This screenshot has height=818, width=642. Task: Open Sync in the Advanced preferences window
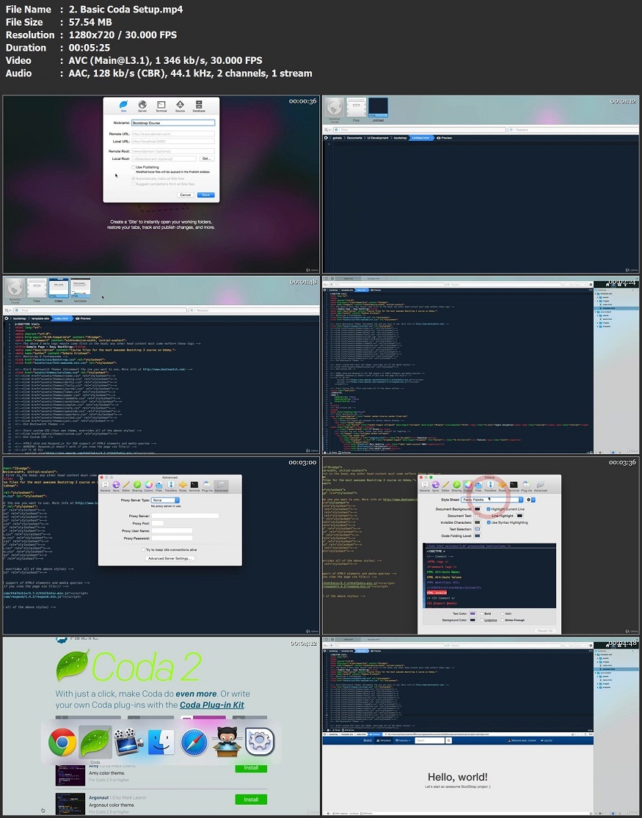coord(116,486)
